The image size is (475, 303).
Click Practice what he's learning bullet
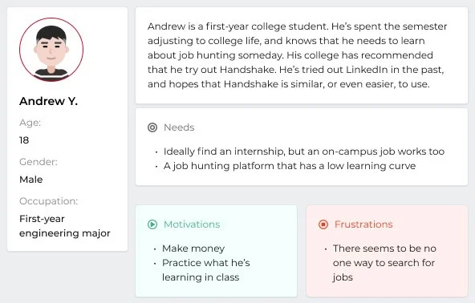(x=206, y=270)
